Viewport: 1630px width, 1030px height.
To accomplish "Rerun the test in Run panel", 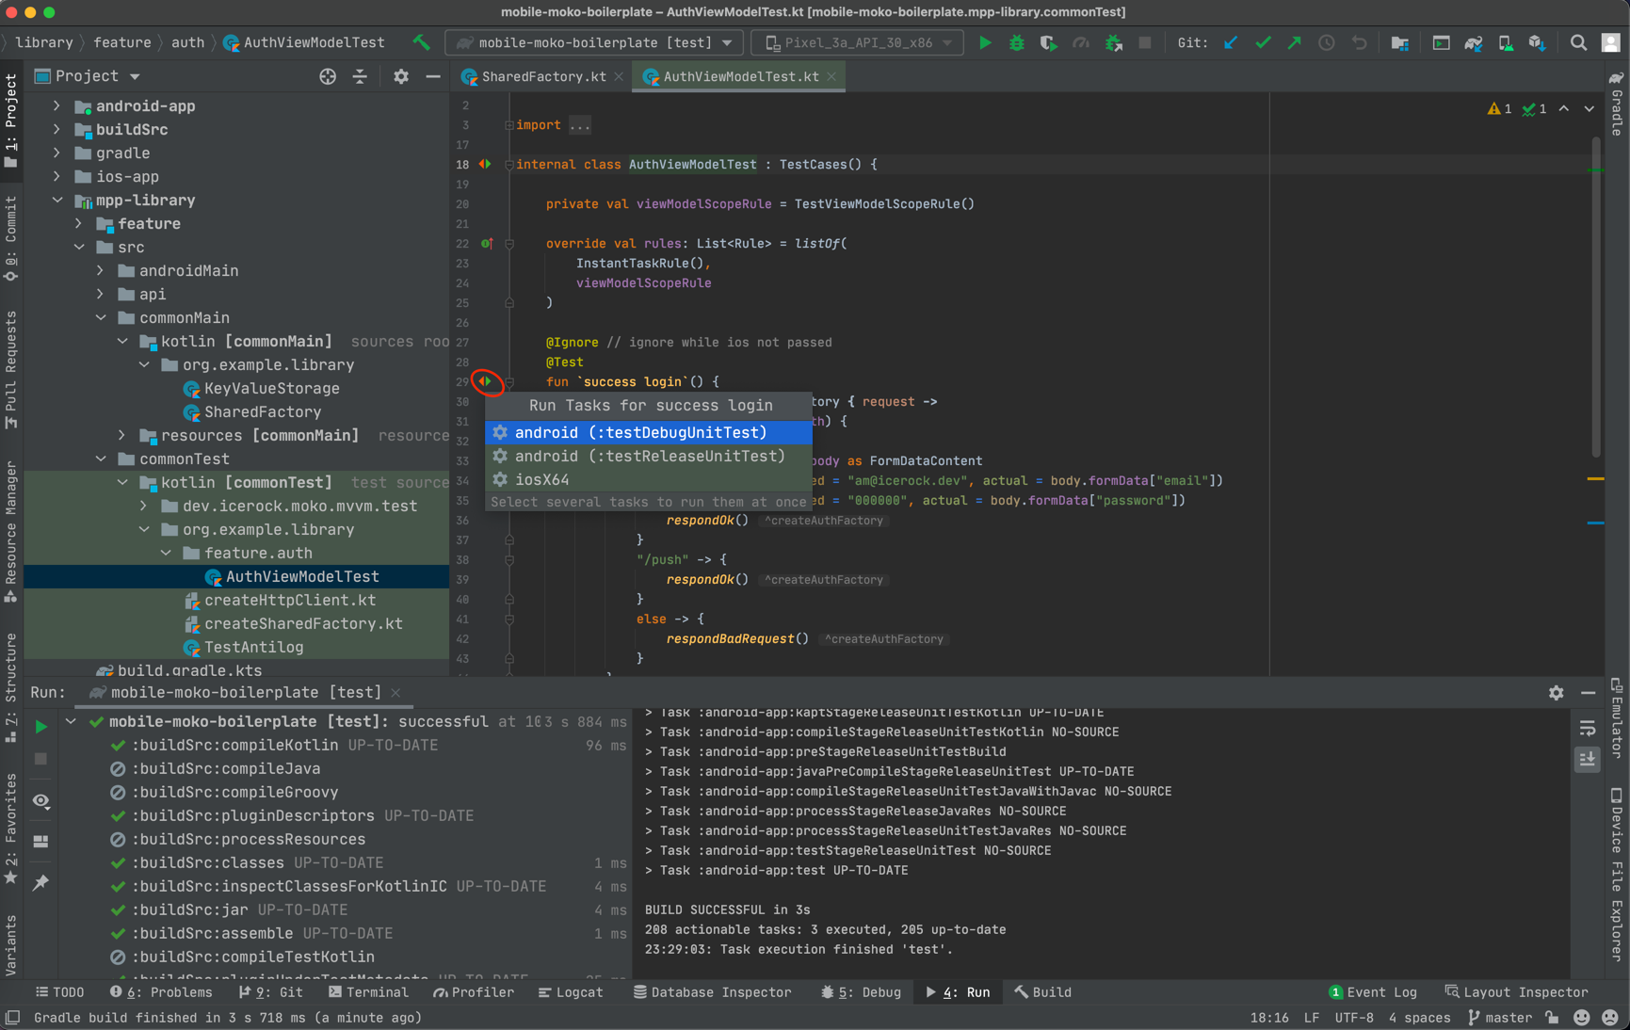I will pyautogui.click(x=40, y=727).
